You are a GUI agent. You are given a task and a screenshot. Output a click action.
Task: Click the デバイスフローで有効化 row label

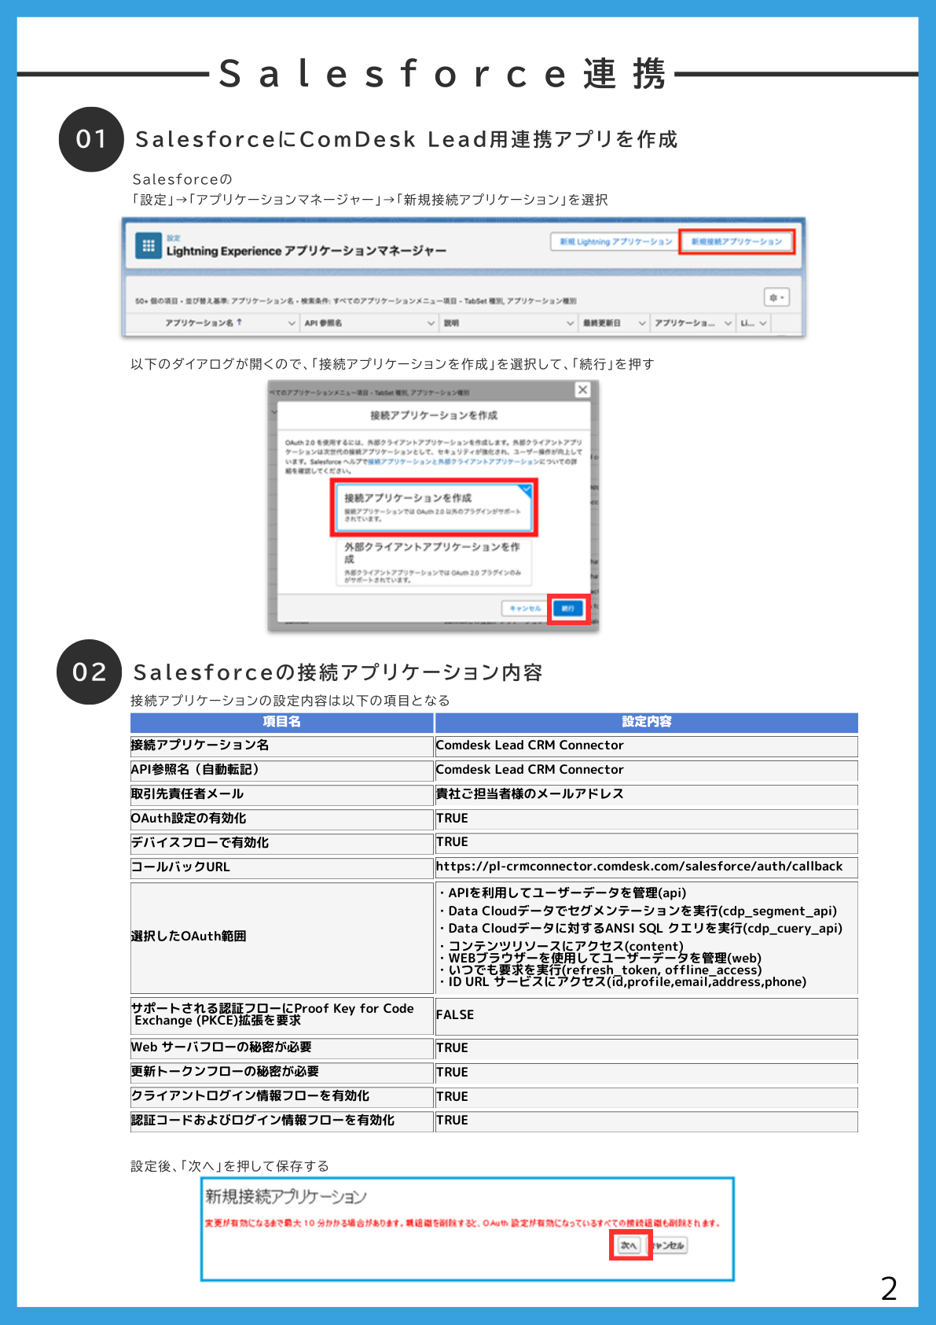[200, 842]
